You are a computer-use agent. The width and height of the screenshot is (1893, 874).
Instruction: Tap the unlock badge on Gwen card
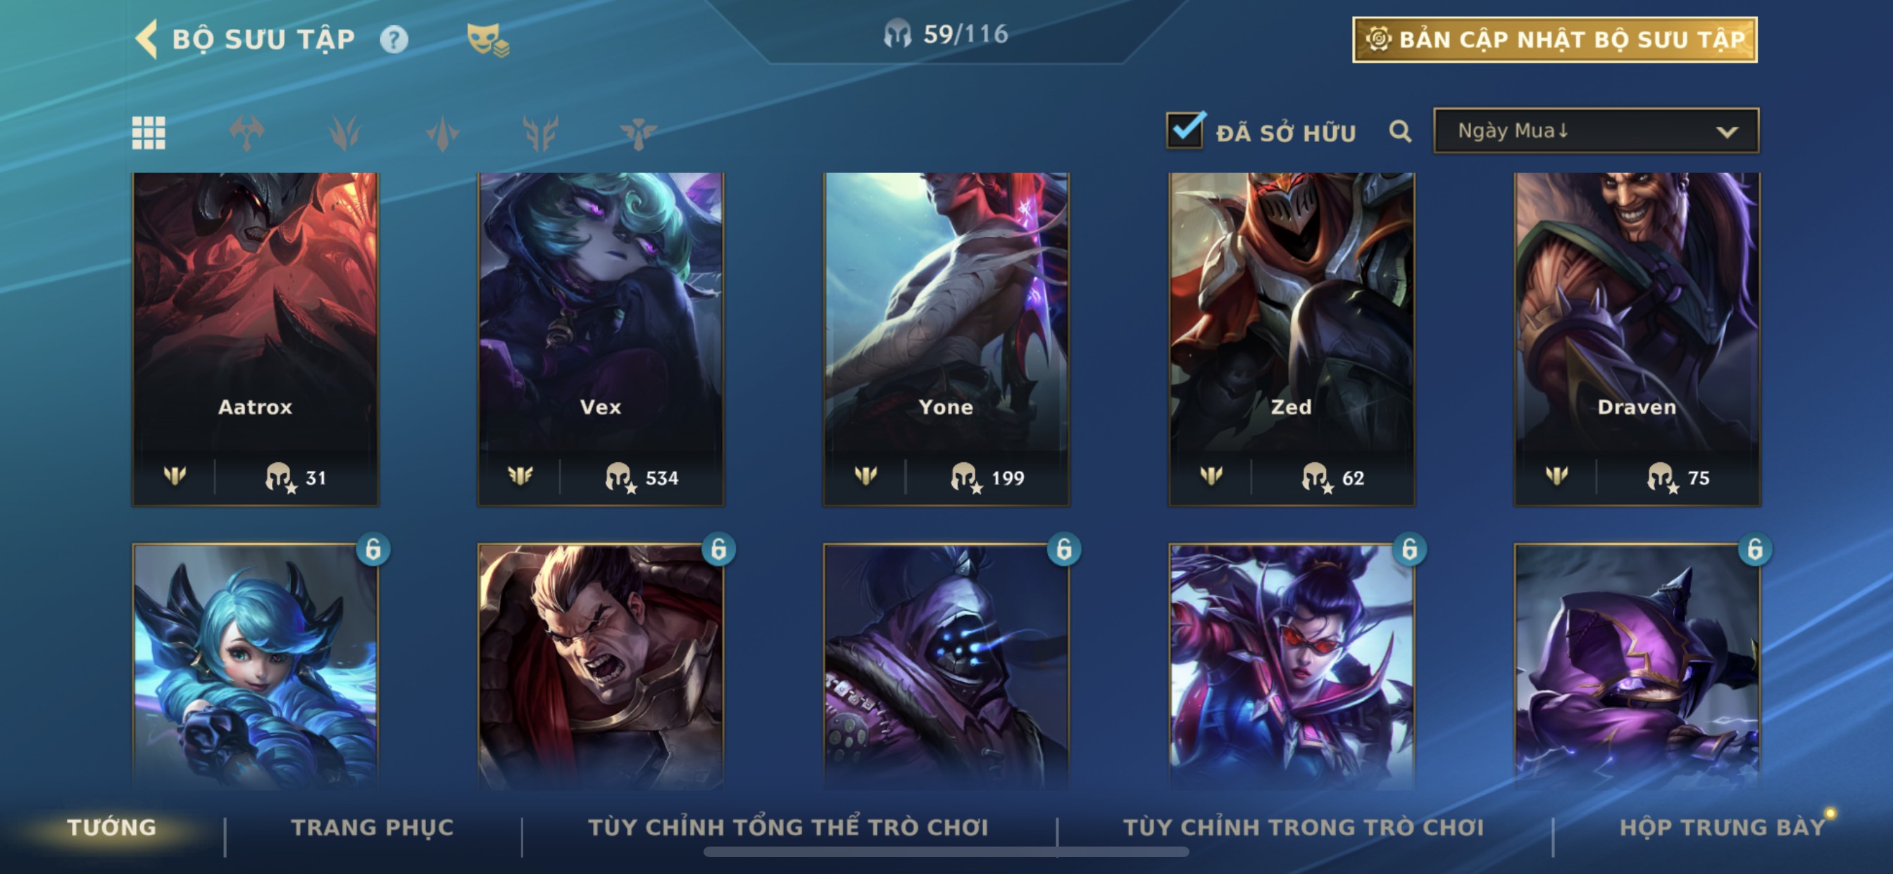pyautogui.click(x=373, y=549)
